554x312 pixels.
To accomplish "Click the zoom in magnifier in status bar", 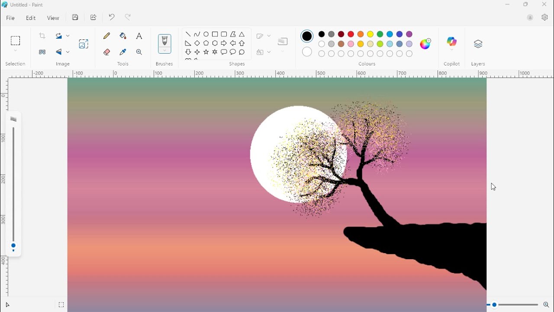I will [547, 305].
